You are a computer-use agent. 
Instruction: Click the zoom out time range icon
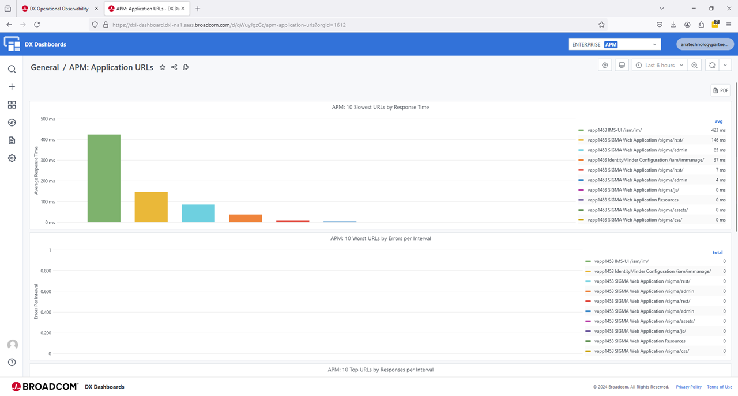695,66
